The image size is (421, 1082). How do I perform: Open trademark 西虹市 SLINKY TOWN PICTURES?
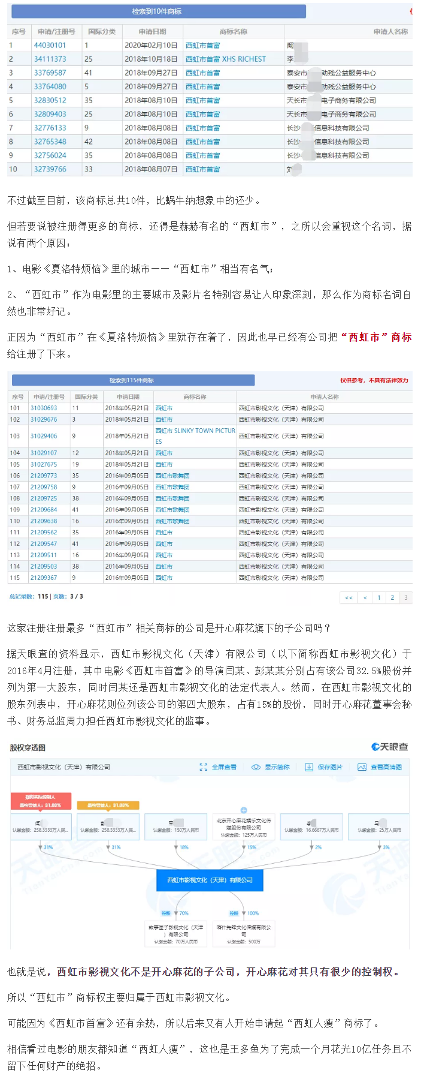pos(195,436)
